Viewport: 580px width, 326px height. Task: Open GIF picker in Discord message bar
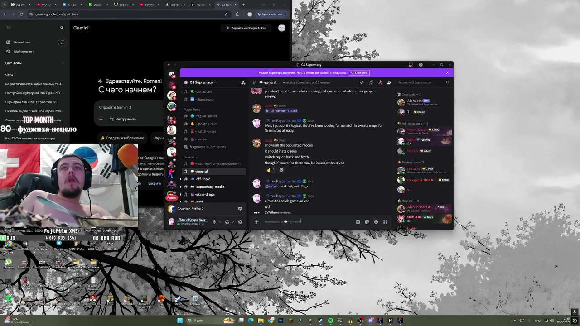tap(358, 222)
